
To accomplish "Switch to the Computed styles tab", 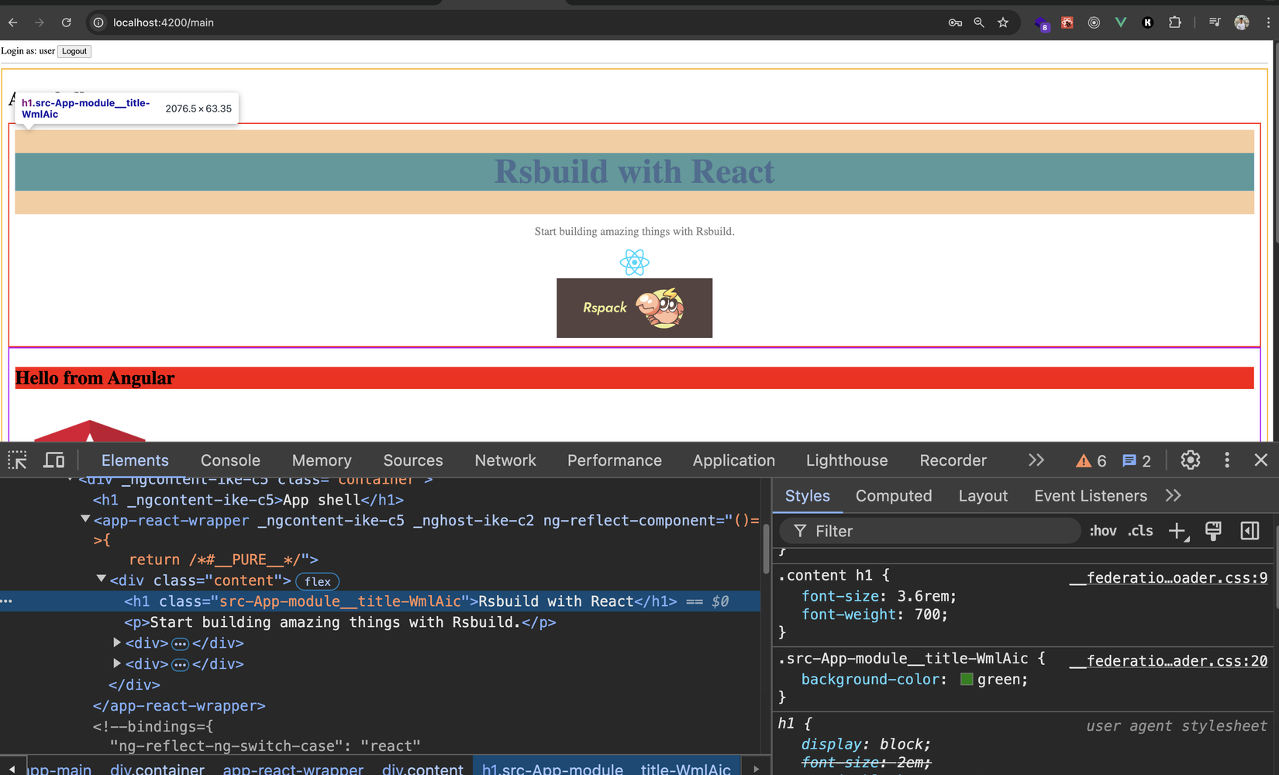I will [x=894, y=496].
